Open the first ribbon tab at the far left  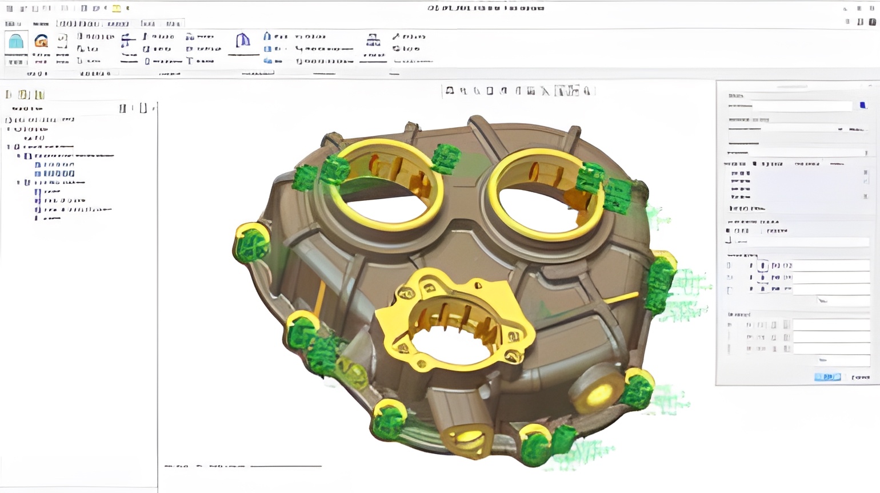tap(13, 24)
